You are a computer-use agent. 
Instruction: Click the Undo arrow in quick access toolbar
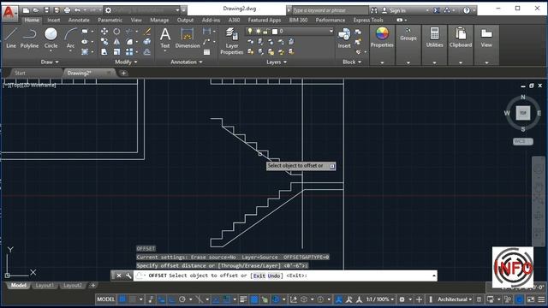point(77,10)
